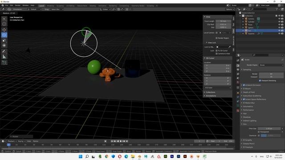Open the Select Box drag dropdown

(x=57, y=9)
